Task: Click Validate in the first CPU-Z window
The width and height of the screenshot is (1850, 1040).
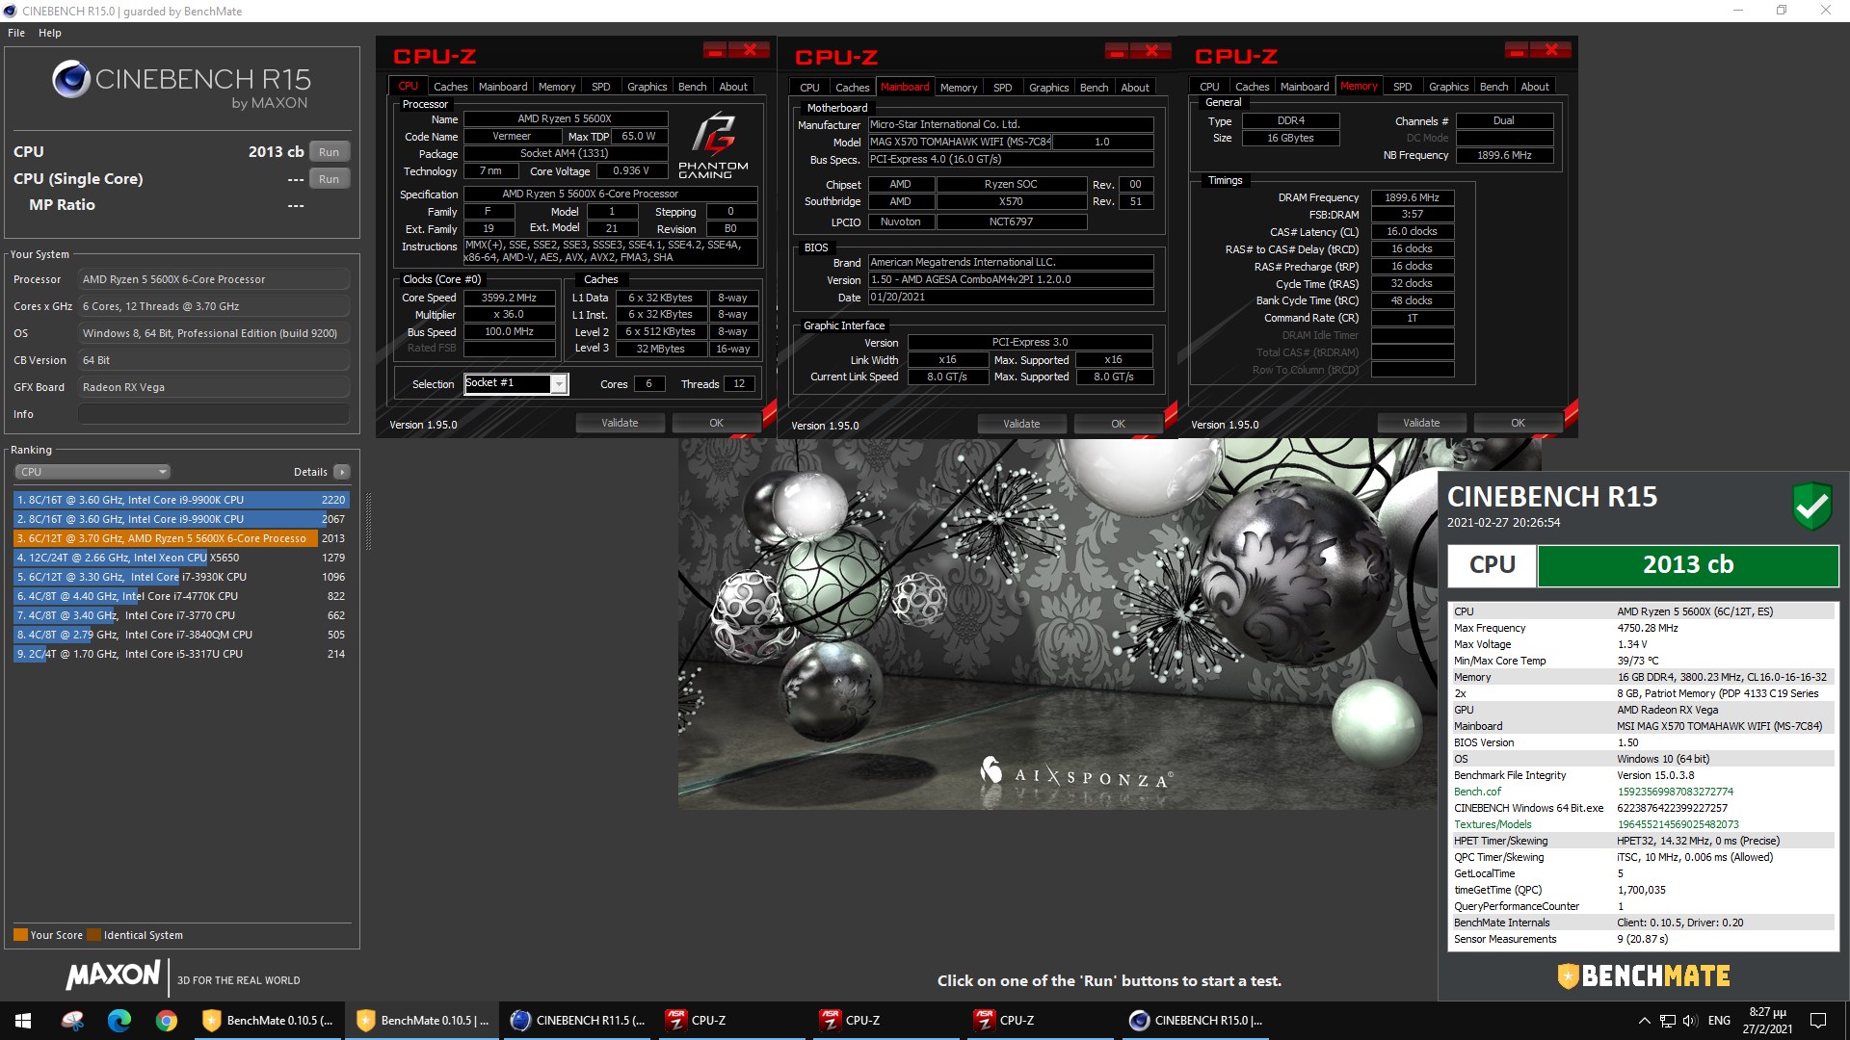Action: pos(620,423)
